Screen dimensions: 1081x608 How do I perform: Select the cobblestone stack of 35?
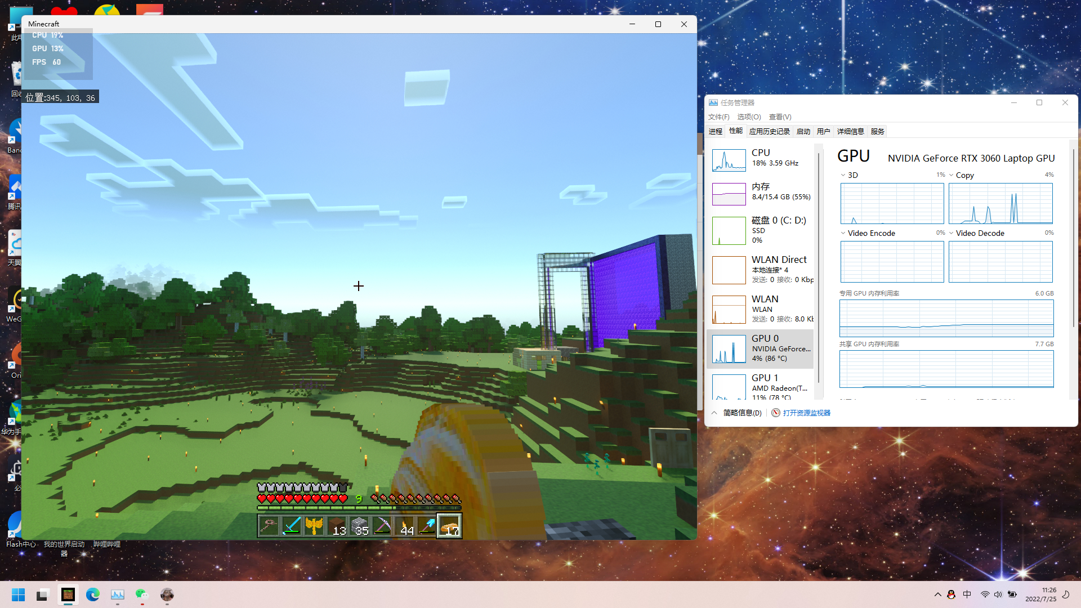pos(359,526)
